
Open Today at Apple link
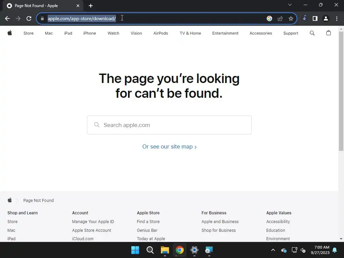click(151, 239)
